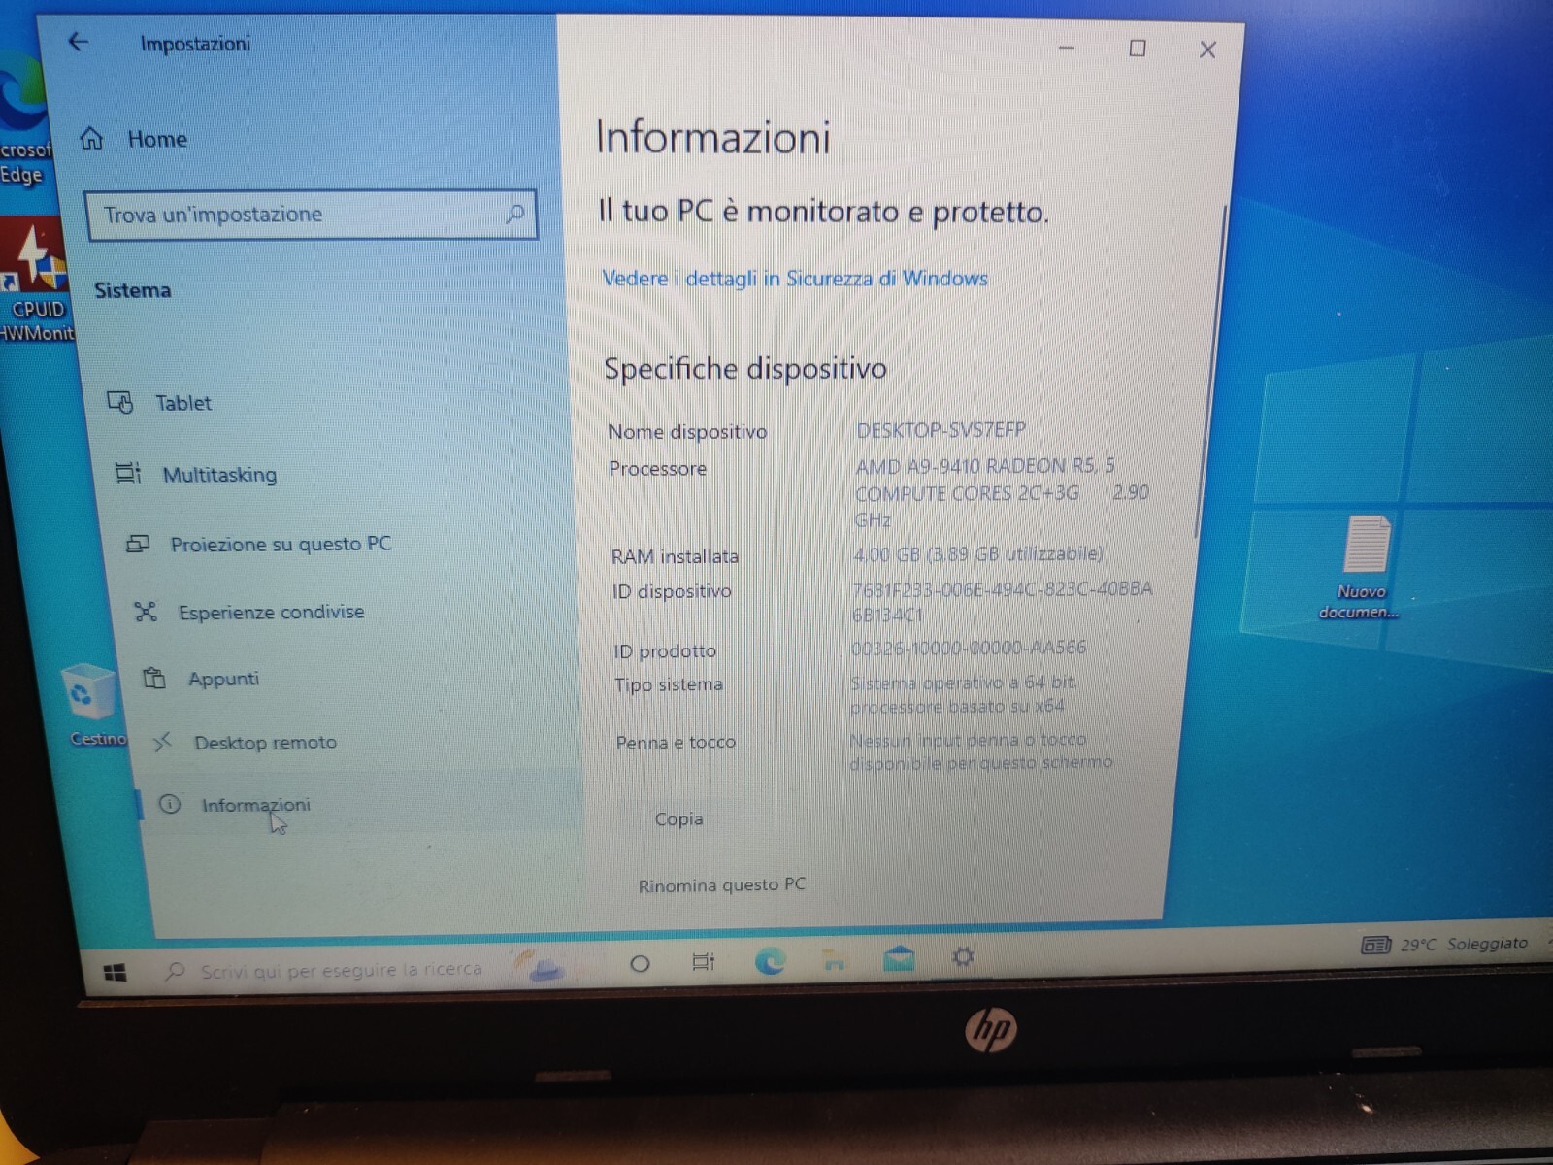Open the Tablet settings page

point(159,402)
